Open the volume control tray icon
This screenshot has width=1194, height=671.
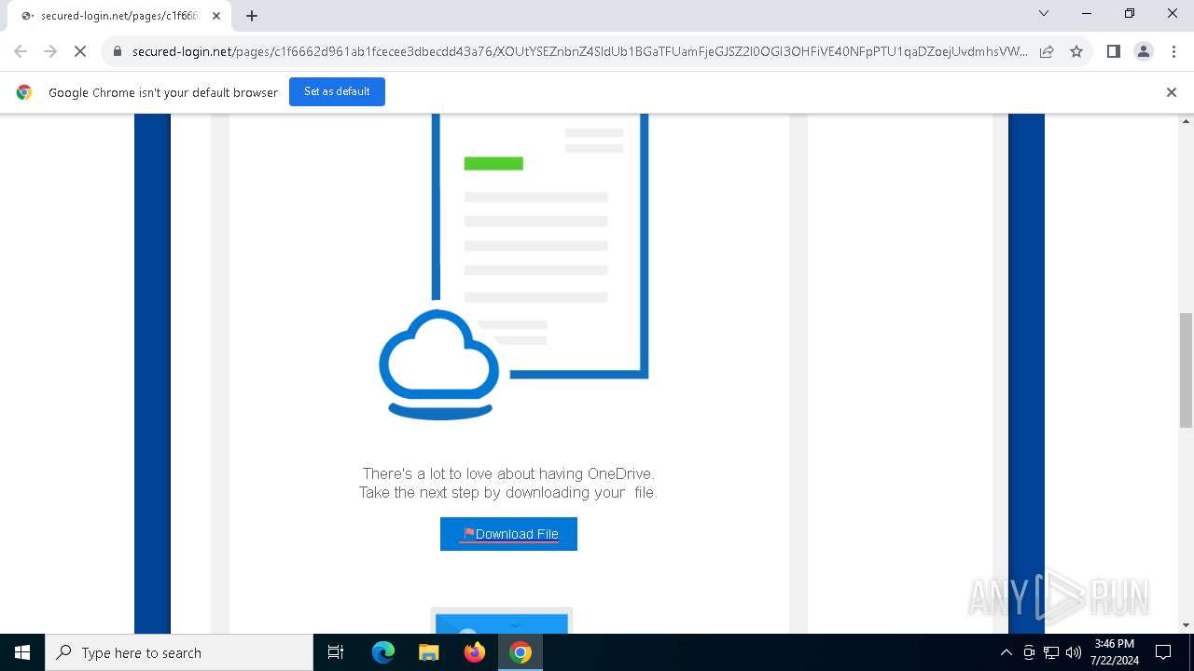[x=1073, y=652]
